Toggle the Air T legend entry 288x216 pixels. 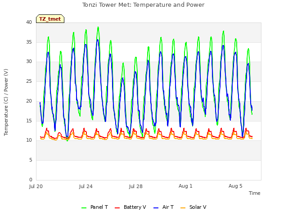click(x=163, y=207)
